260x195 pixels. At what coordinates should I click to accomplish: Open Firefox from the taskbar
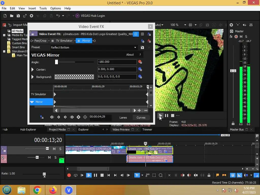point(53,190)
